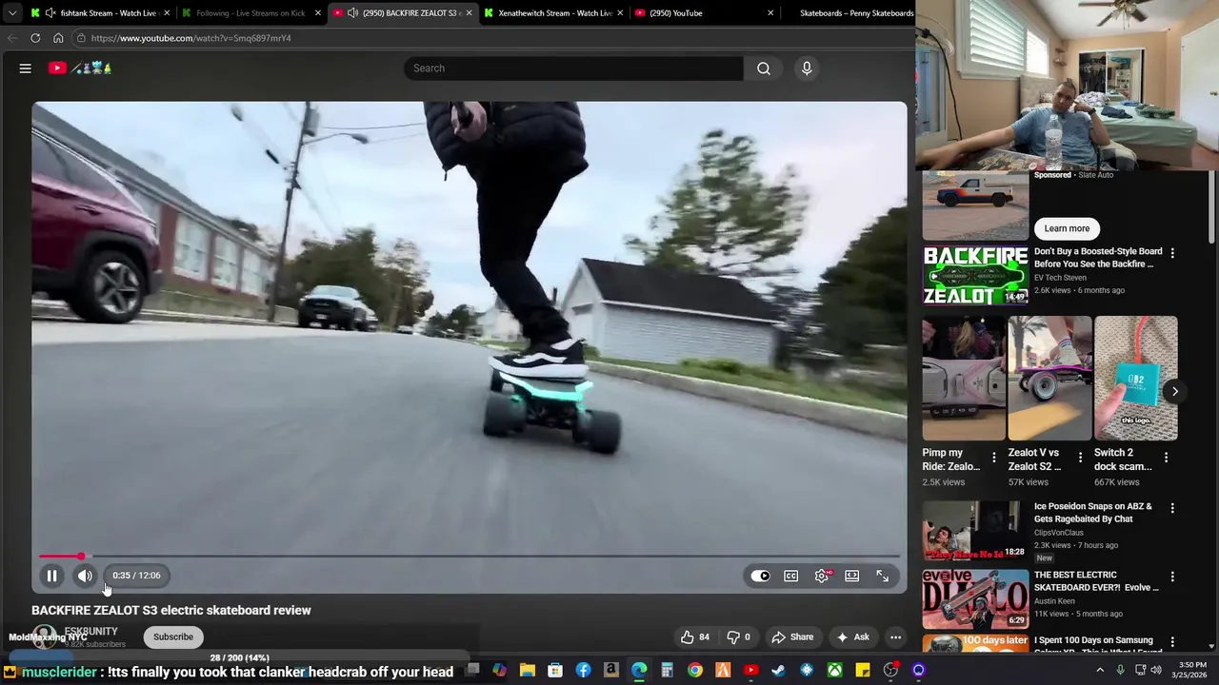Screen dimensions: 1219x685
Task: Open the Ask AI button
Action: tap(852, 637)
